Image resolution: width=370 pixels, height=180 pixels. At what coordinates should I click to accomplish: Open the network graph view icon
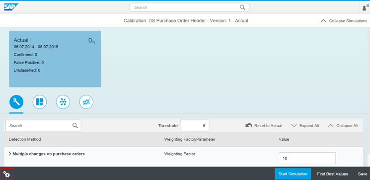tap(63, 102)
